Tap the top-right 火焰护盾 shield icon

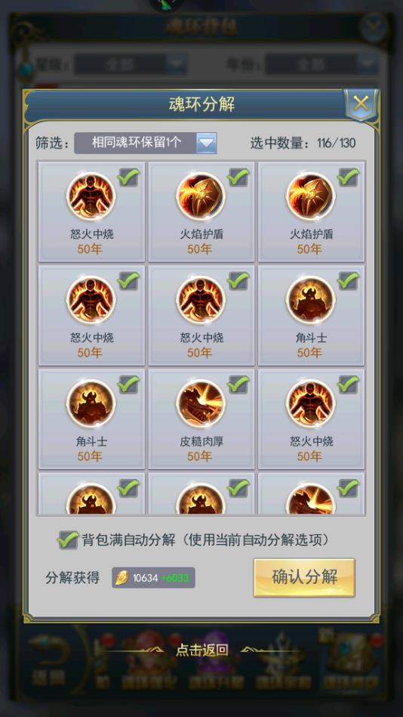[x=311, y=196]
